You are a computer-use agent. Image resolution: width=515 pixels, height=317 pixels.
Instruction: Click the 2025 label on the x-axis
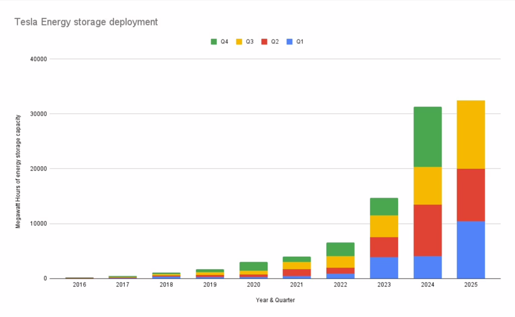(471, 285)
